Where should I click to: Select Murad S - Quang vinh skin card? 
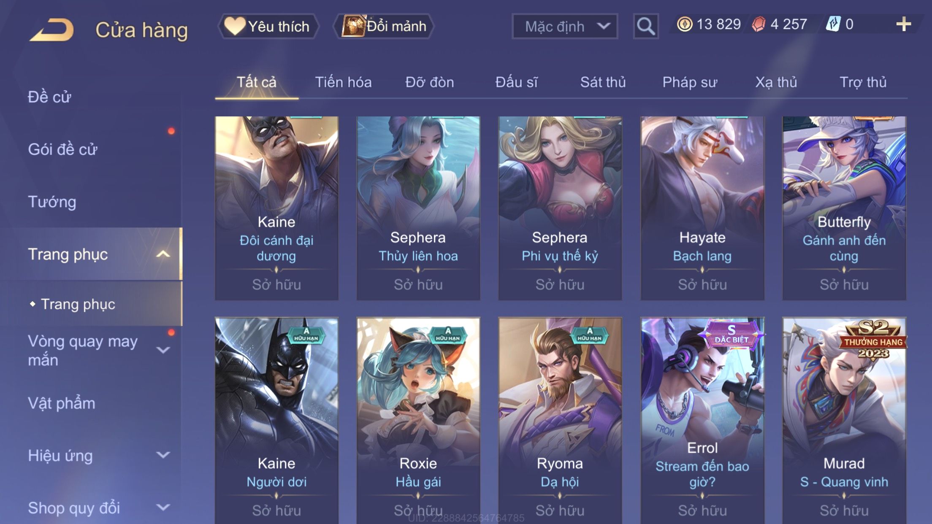point(844,420)
